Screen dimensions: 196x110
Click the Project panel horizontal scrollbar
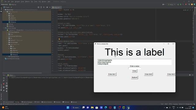pyautogui.click(x=22, y=73)
